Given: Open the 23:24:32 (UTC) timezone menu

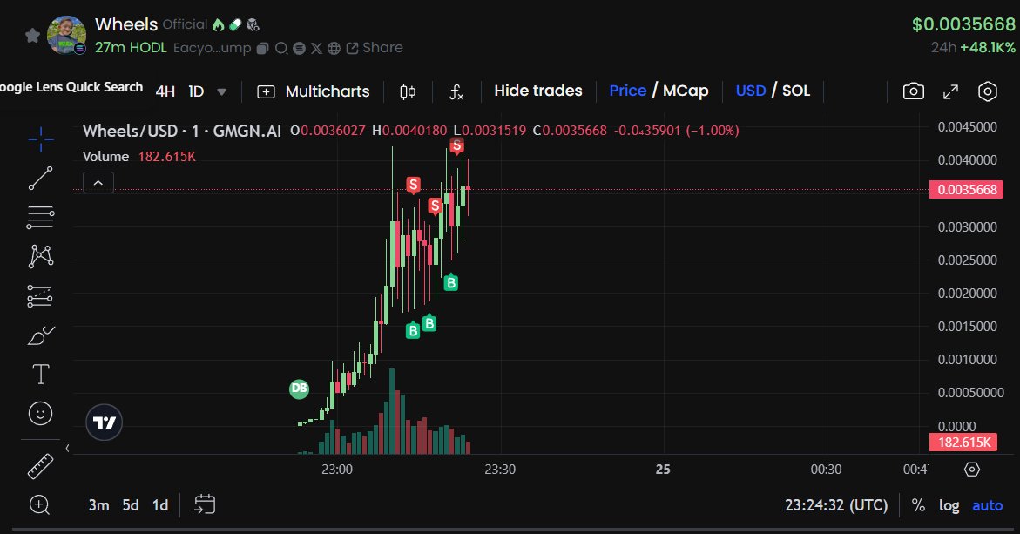Looking at the screenshot, I should click(836, 505).
